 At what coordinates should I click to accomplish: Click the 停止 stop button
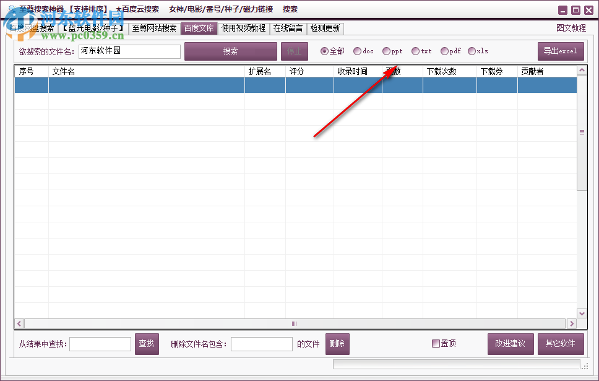pyautogui.click(x=295, y=51)
